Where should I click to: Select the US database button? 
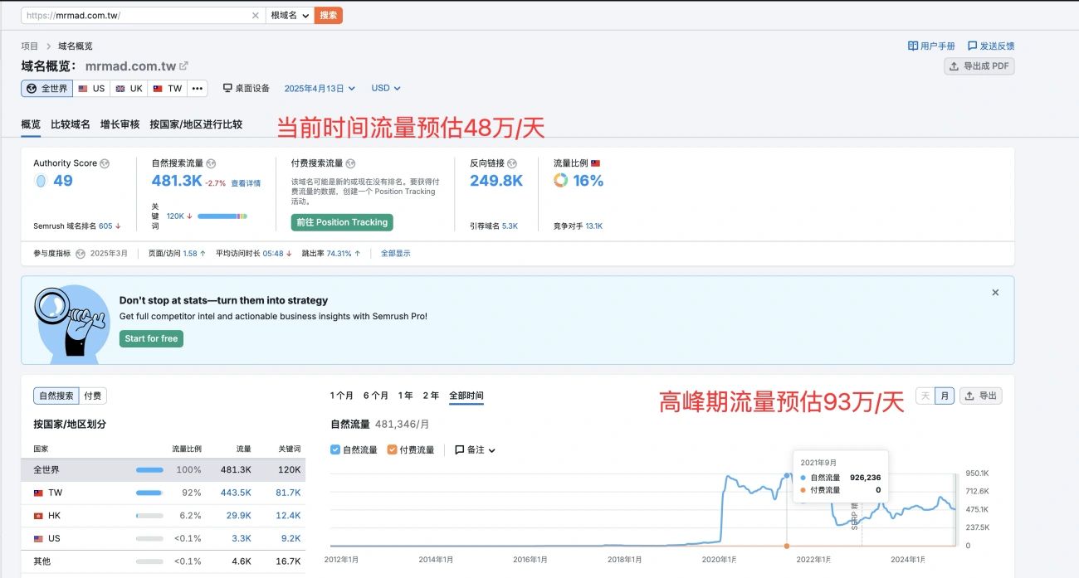pos(91,89)
